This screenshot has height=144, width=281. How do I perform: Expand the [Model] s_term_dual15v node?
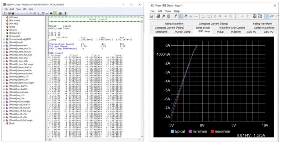4,49
